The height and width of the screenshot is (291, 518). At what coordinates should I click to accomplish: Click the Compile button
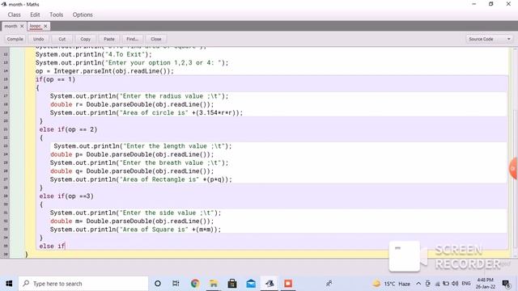coord(15,39)
